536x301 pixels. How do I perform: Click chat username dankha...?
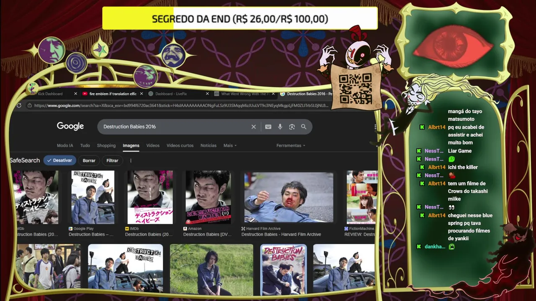435,247
